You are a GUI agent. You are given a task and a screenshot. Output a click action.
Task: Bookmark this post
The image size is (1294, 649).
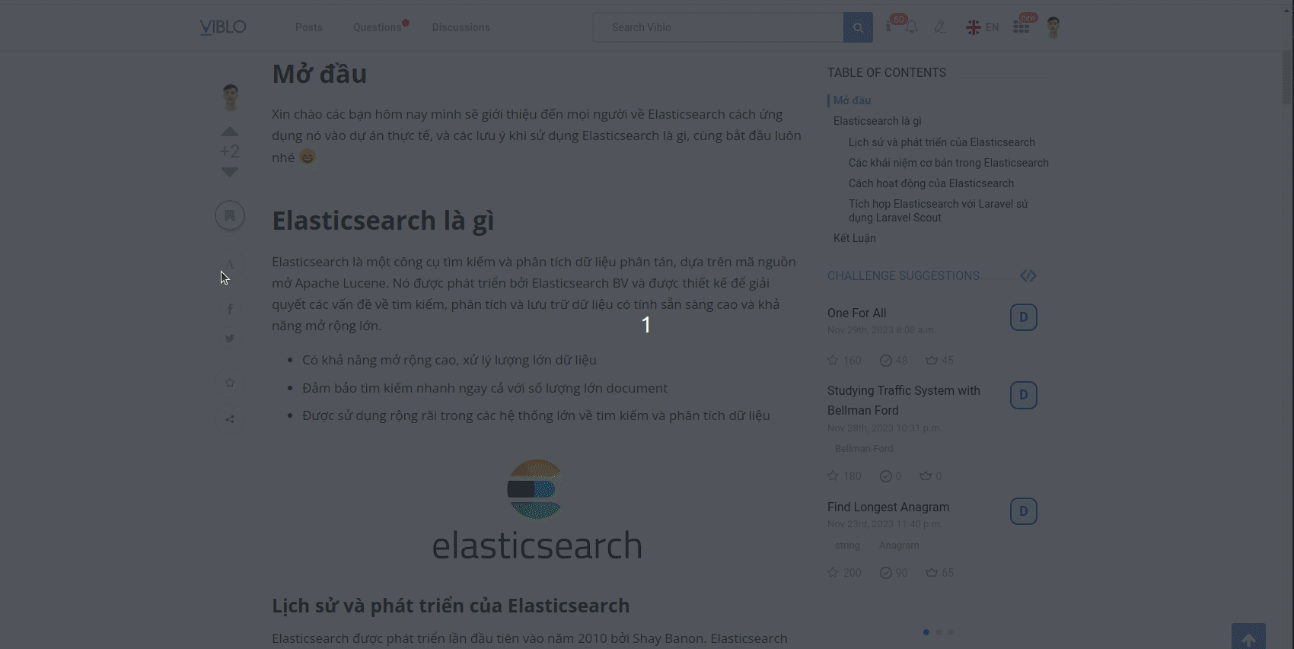tap(230, 215)
